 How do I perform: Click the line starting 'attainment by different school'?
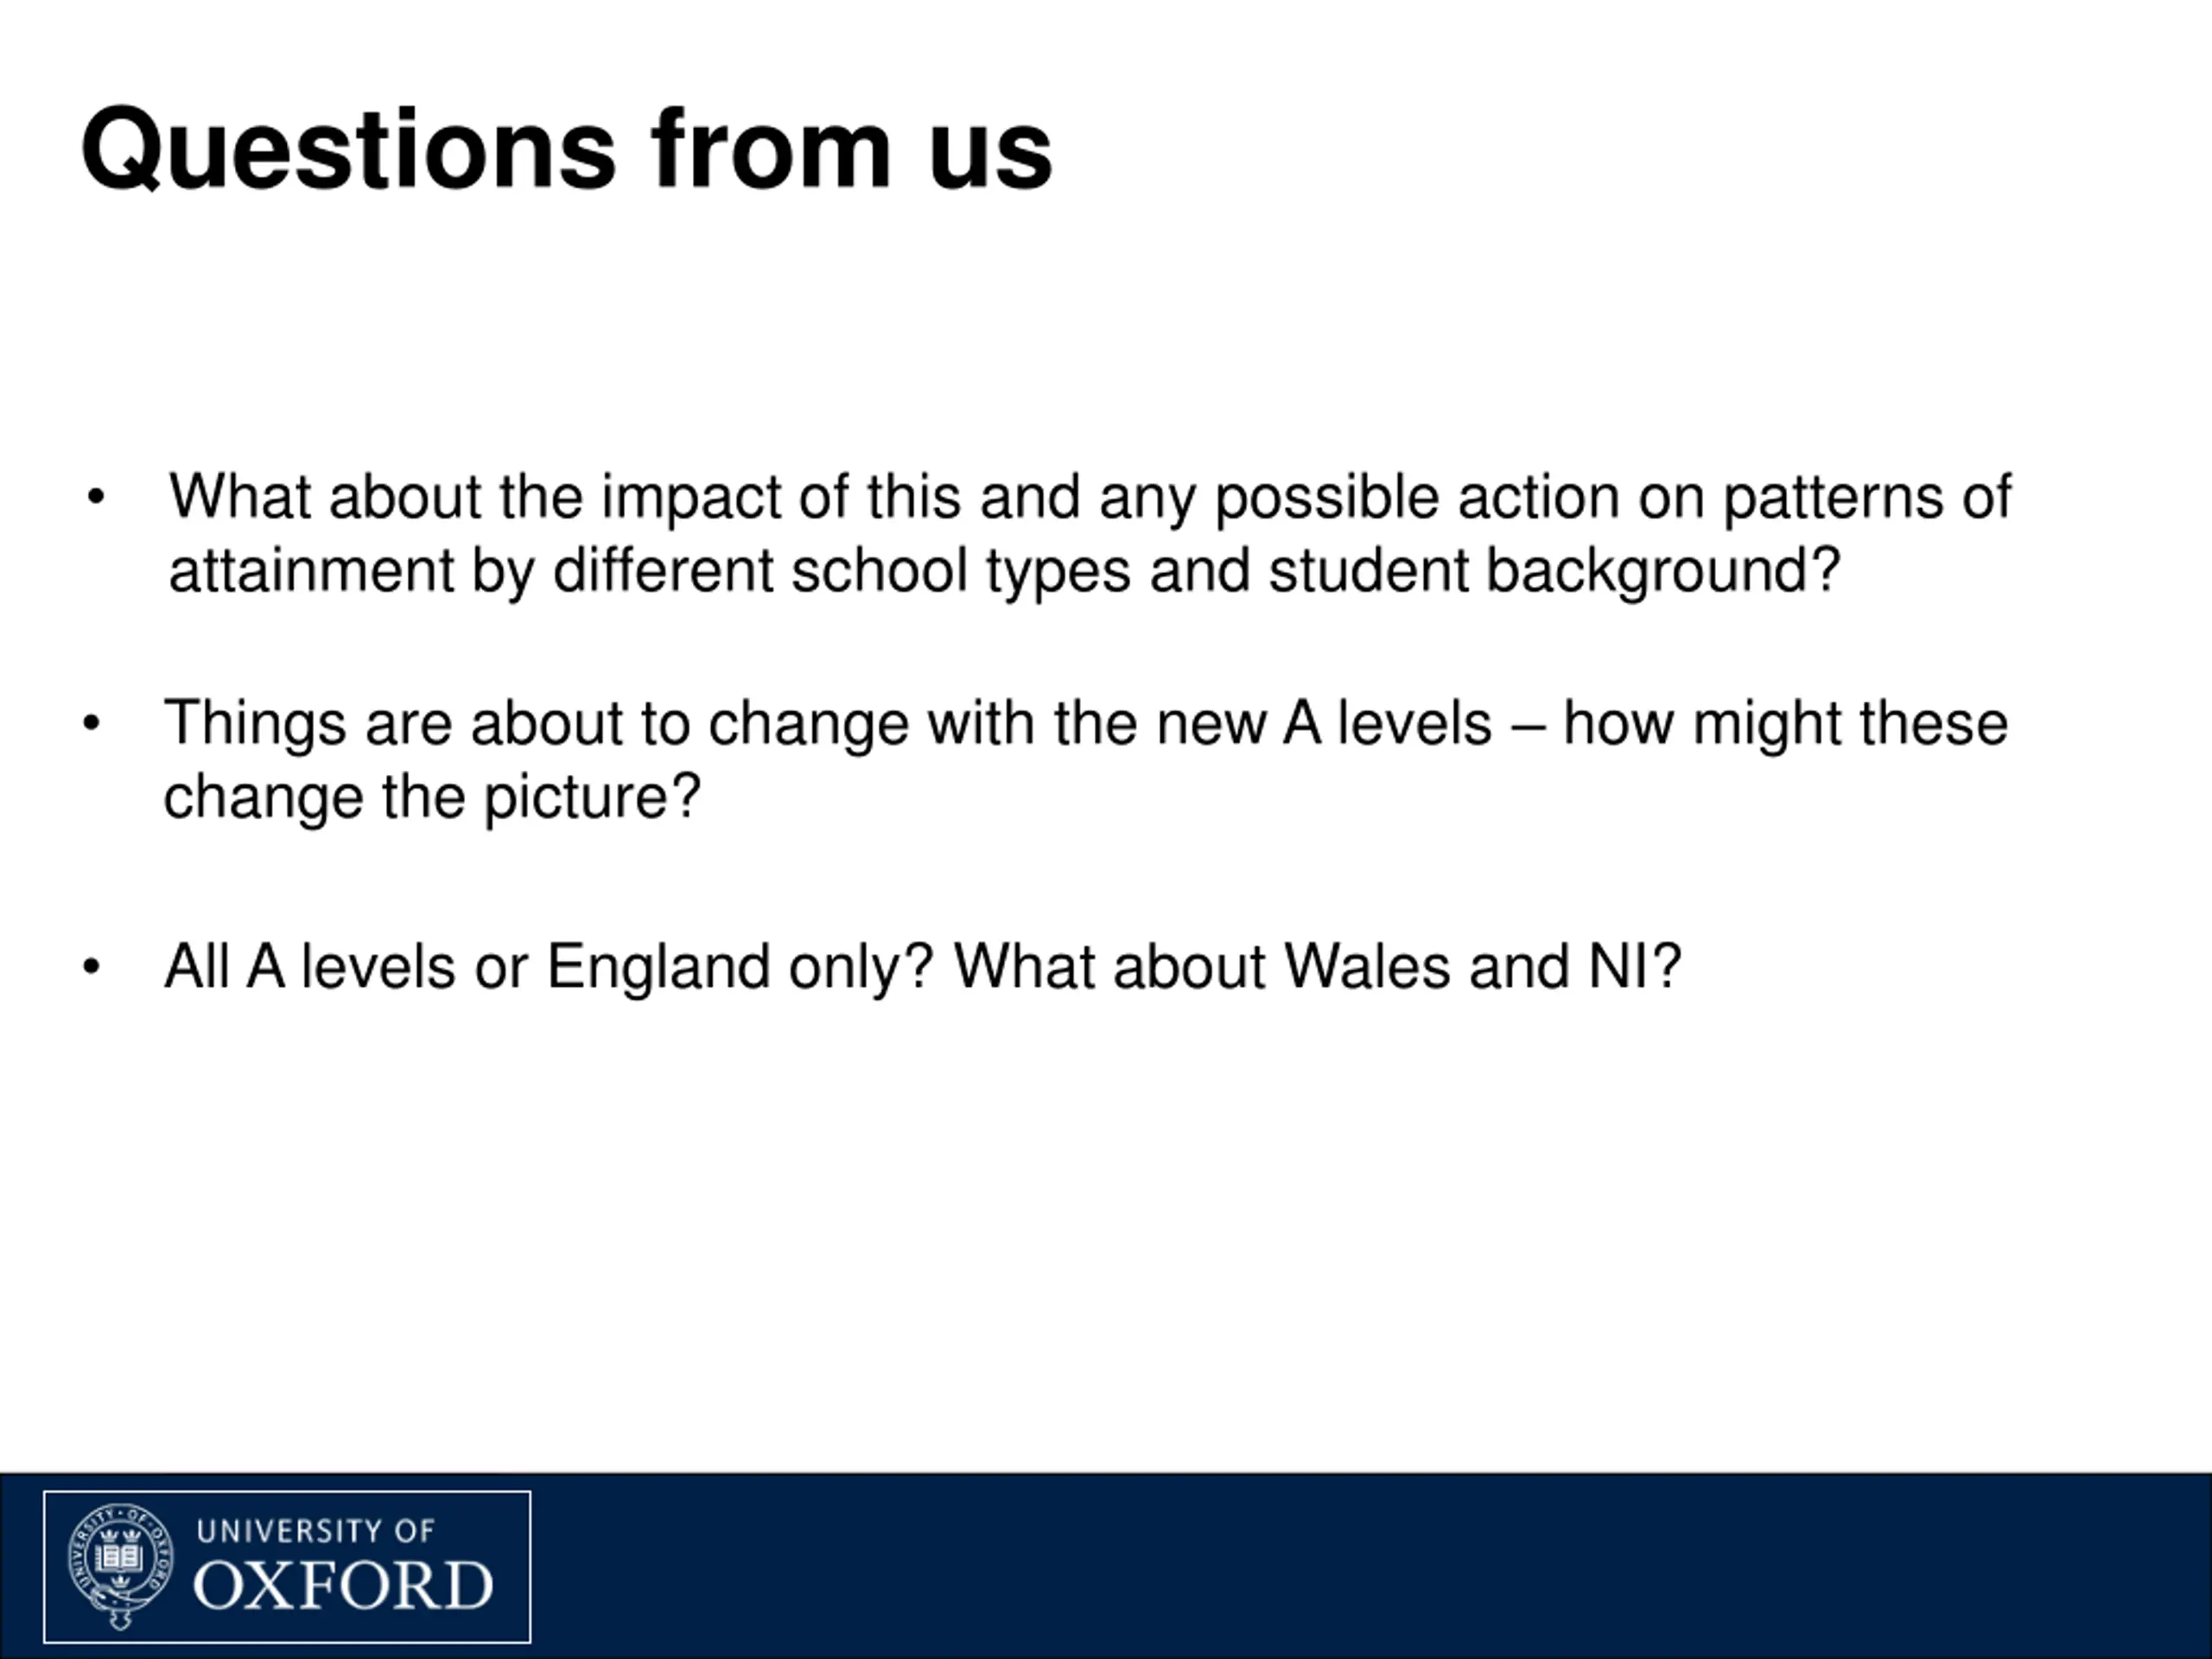(1004, 571)
